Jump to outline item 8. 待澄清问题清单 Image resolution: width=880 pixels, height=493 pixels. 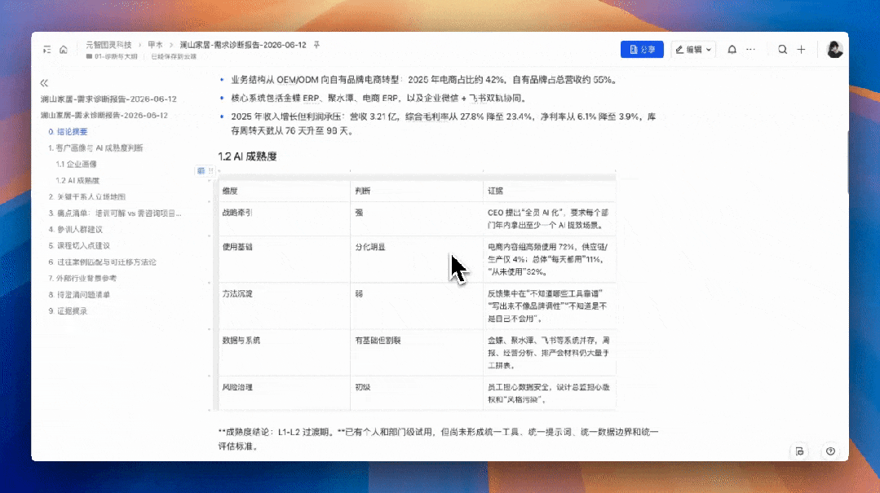(x=79, y=294)
